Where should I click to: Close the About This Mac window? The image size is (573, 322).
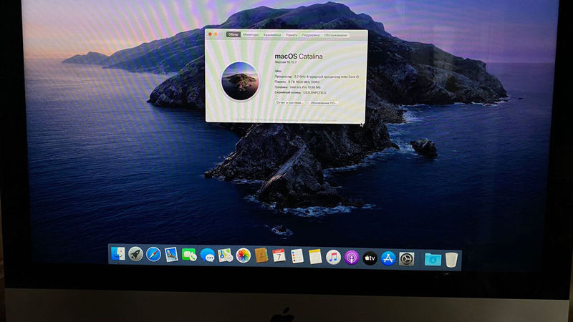(x=210, y=34)
